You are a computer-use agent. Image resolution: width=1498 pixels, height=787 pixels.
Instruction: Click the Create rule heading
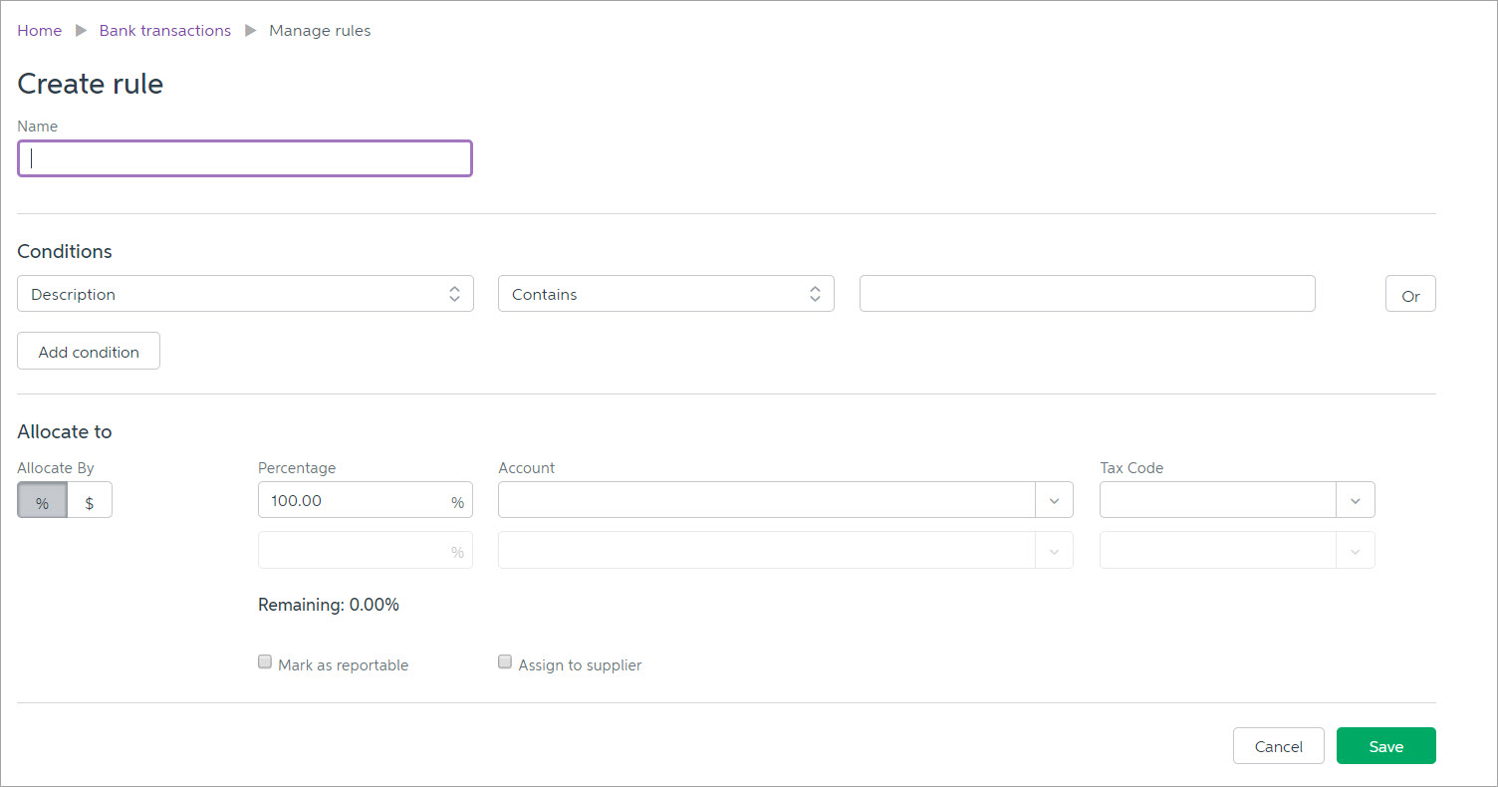click(x=91, y=84)
